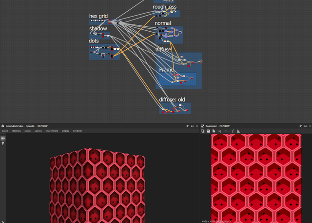
Task: Click the camera icon in 3D view
Action: [x=3, y=138]
